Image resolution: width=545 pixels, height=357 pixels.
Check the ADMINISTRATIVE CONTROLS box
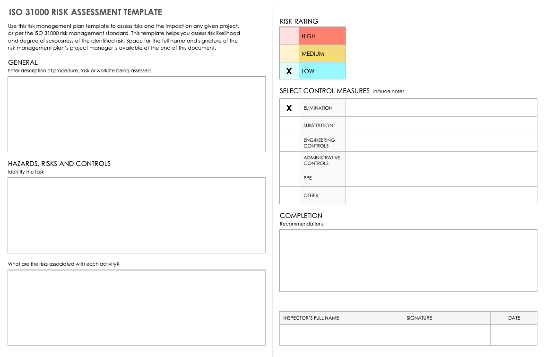289,160
